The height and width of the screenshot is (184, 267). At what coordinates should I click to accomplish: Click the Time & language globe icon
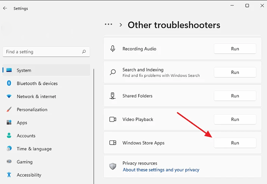[9, 148]
